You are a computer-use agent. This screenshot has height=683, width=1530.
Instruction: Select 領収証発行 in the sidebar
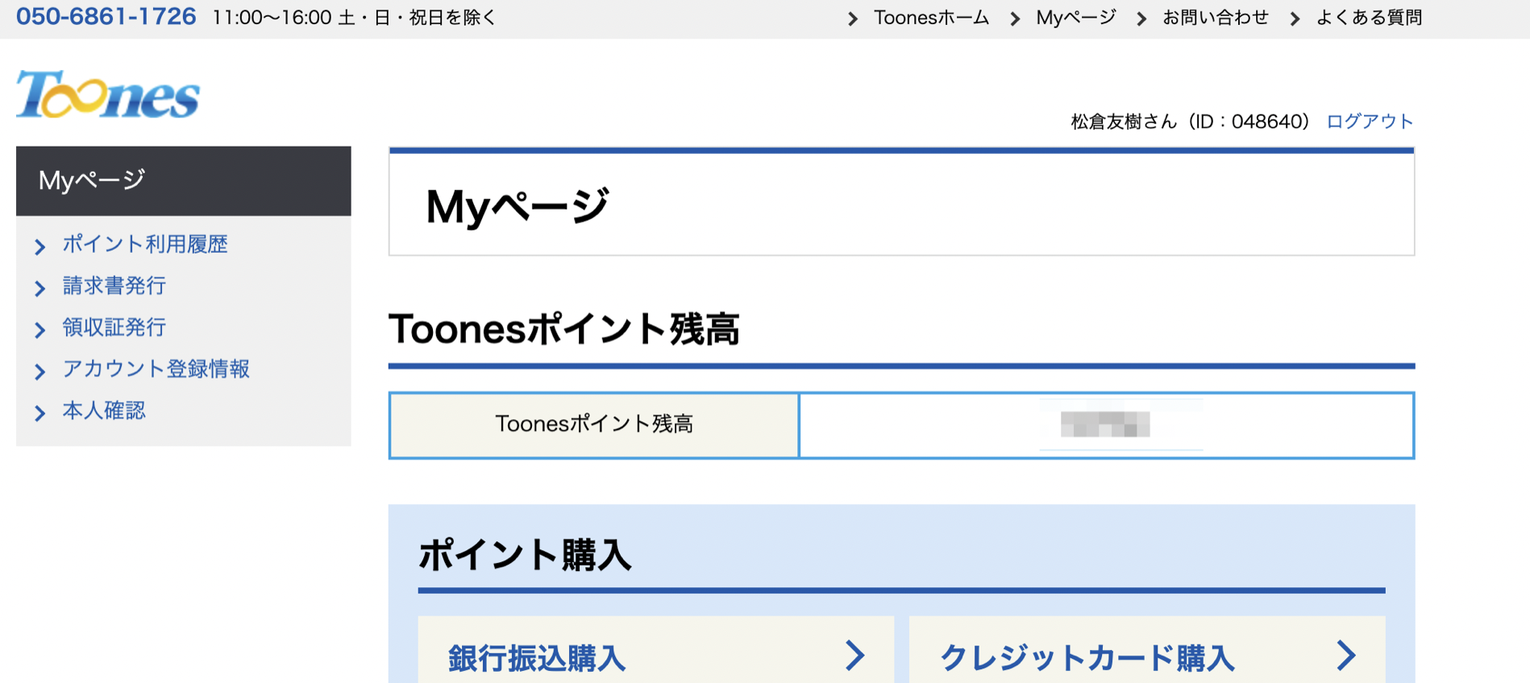114,328
